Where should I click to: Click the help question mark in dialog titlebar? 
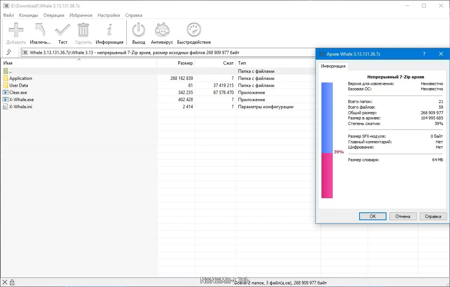tap(424, 54)
